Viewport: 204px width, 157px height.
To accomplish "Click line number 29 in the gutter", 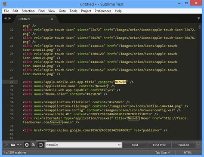I will pos(12,82).
